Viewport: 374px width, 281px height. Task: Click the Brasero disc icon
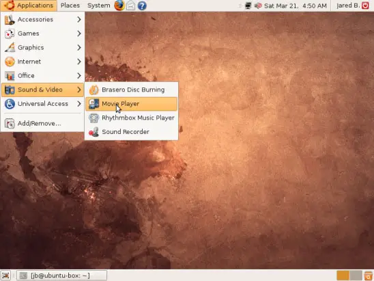click(93, 90)
